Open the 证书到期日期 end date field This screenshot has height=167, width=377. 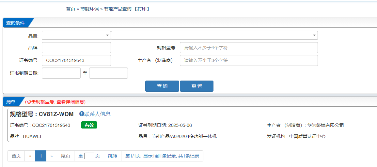click(x=108, y=73)
